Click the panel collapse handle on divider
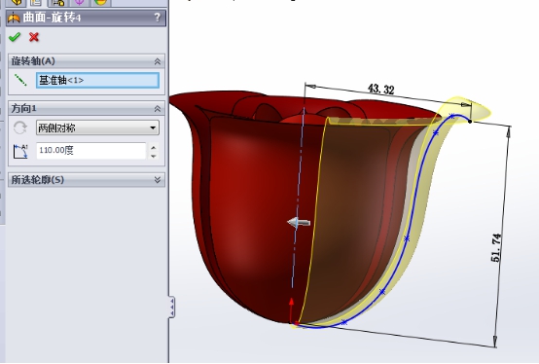Screen dimensions: 539x364 pos(171,307)
